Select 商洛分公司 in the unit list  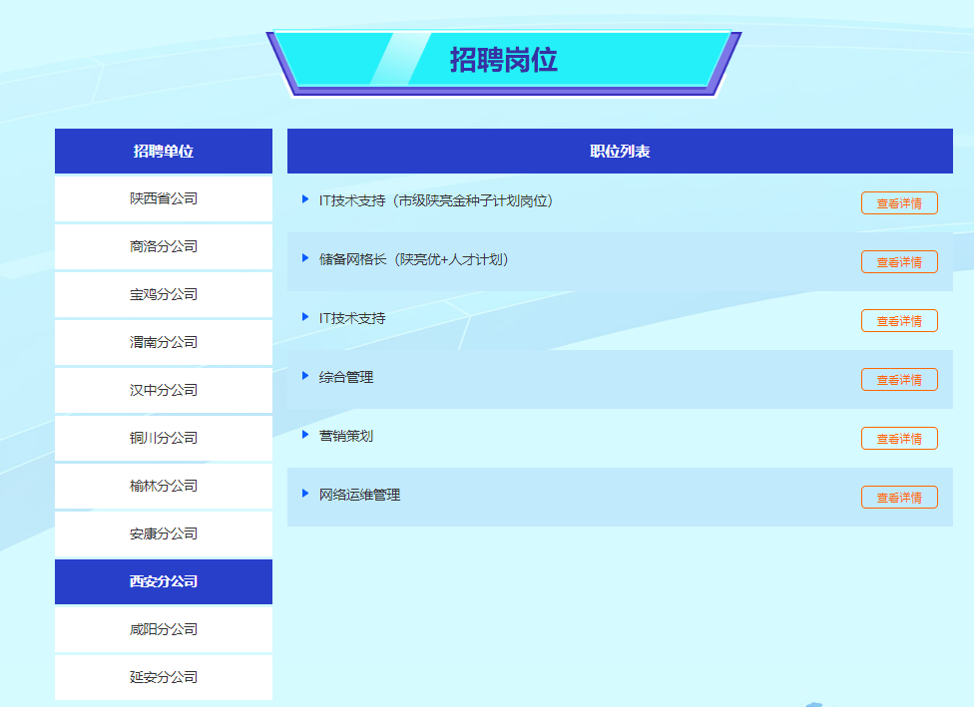point(164,246)
